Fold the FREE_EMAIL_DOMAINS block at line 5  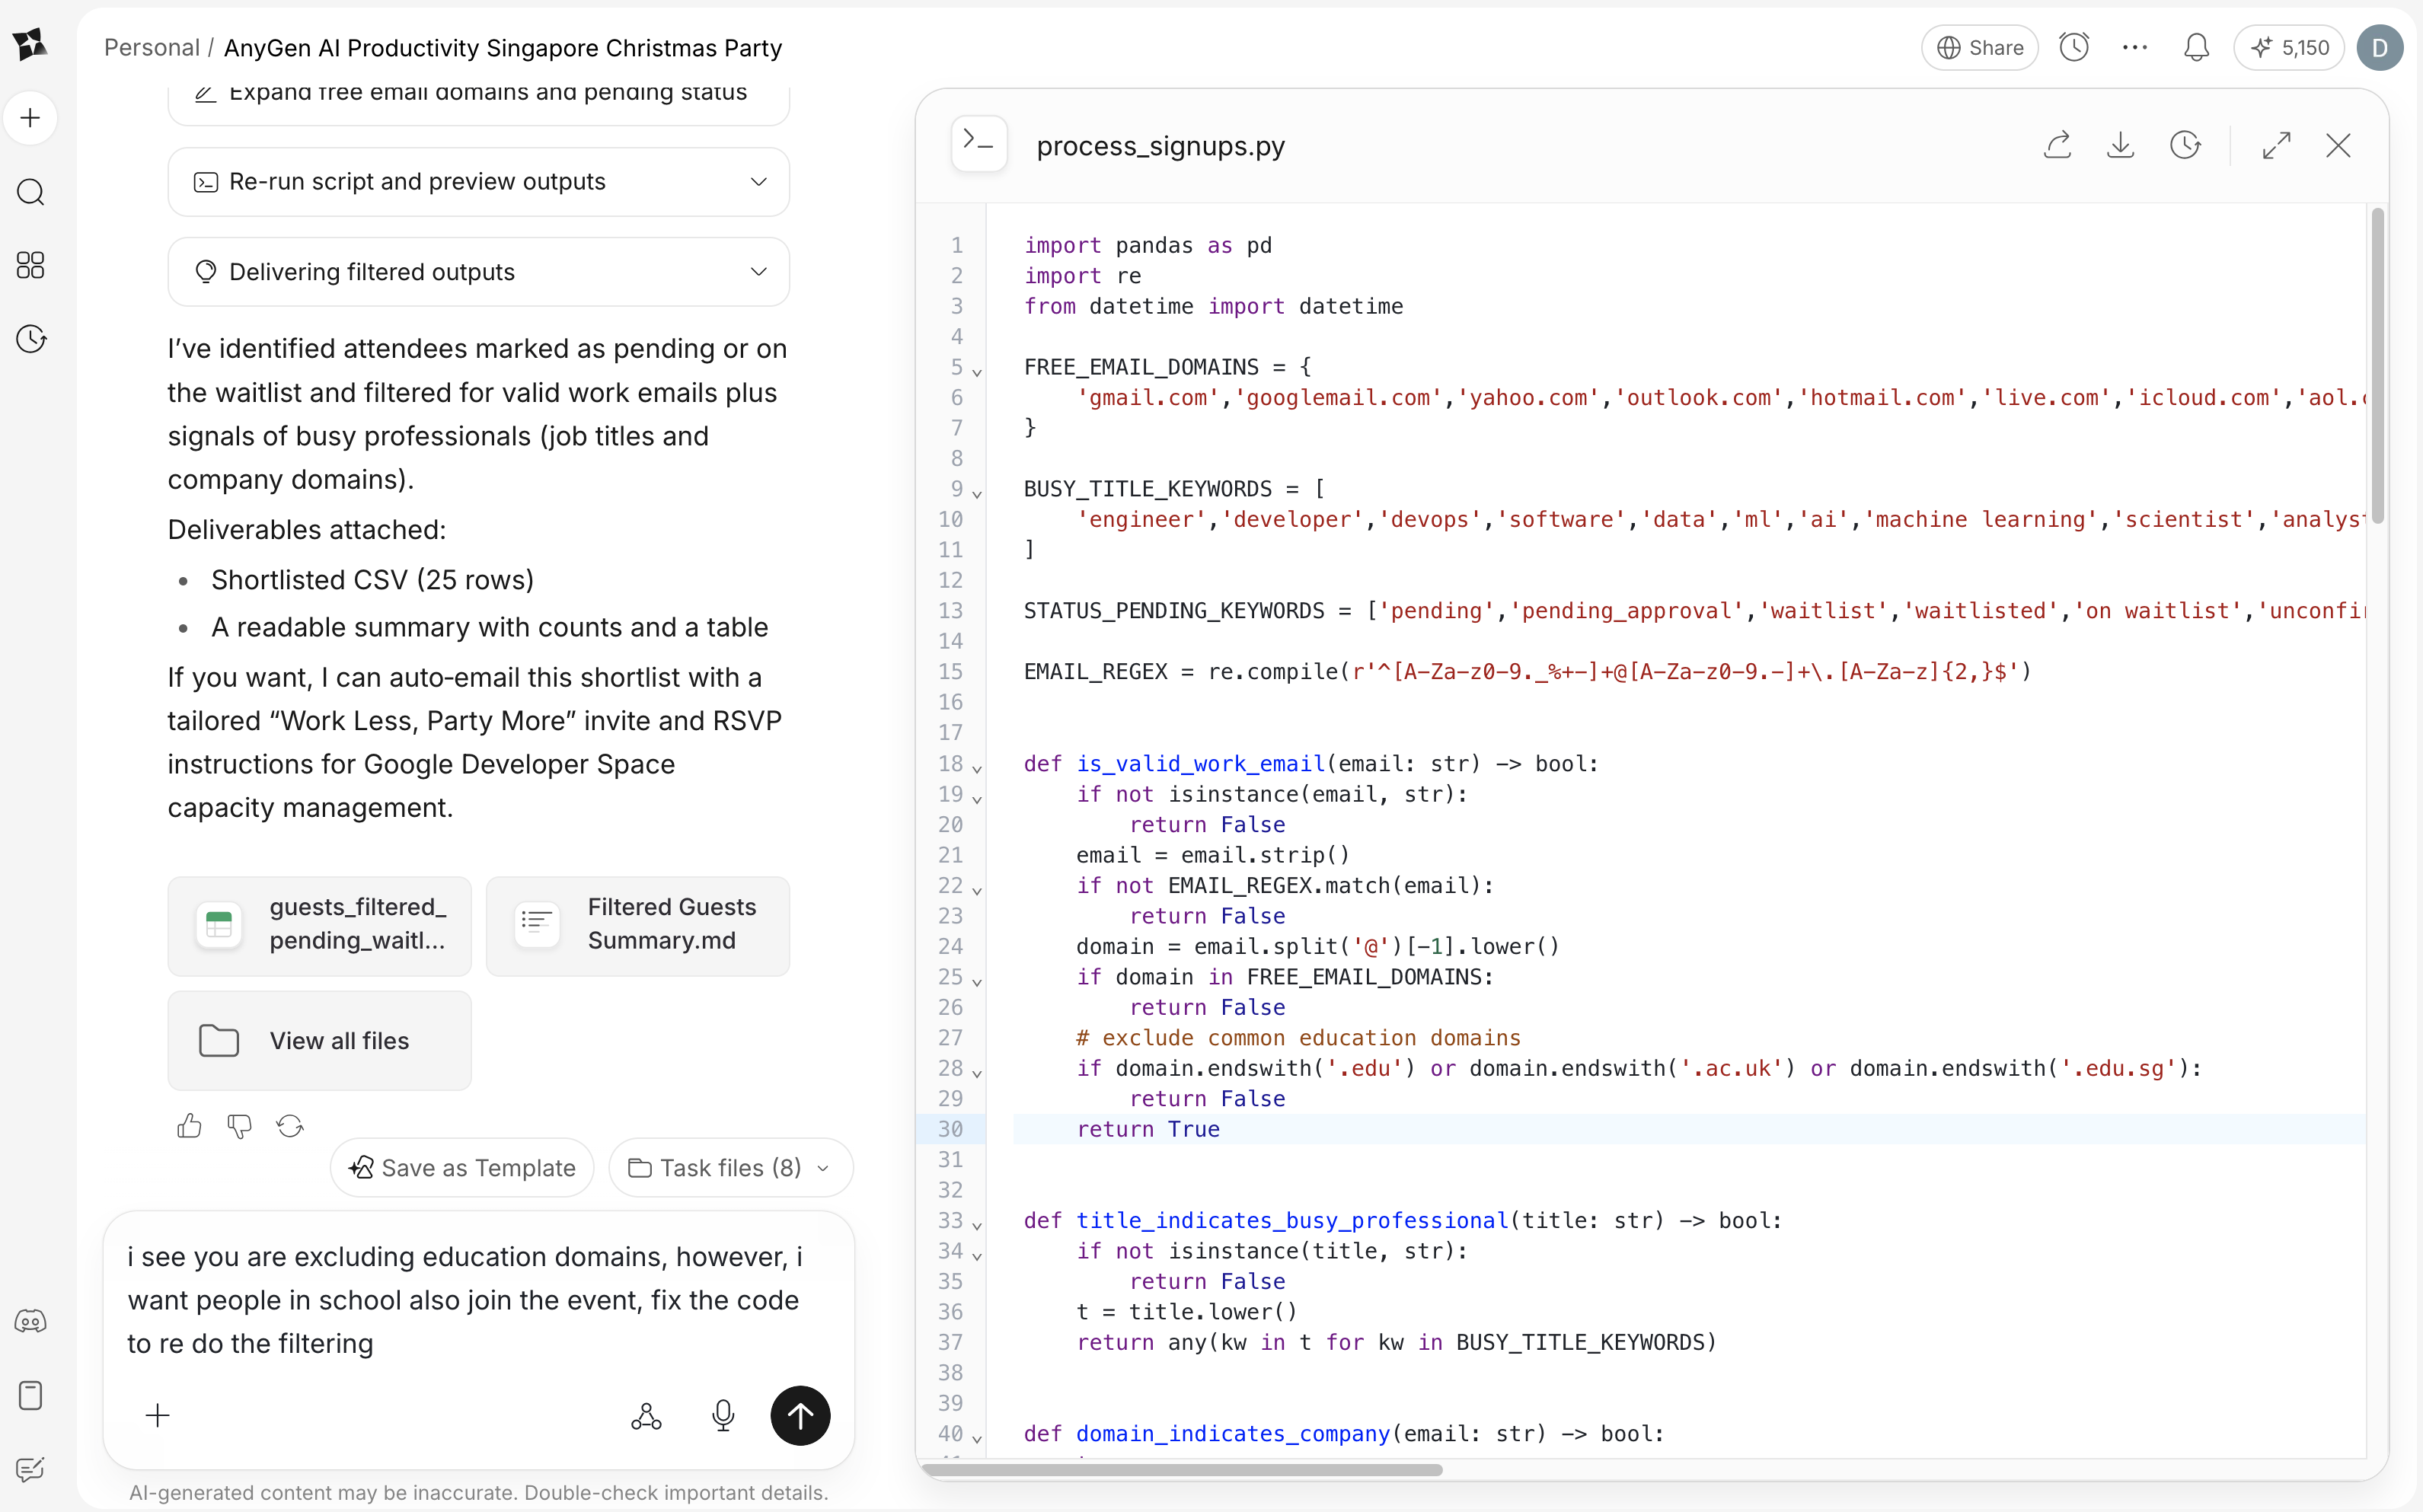tap(977, 372)
